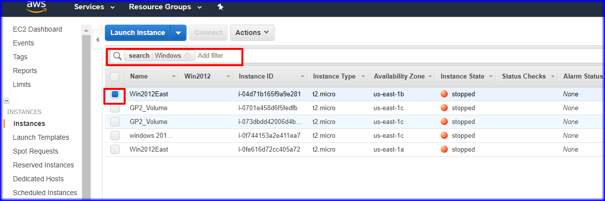Open the Instance Type column dropdown arrow
The height and width of the screenshot is (201, 605).
pyautogui.click(x=363, y=77)
